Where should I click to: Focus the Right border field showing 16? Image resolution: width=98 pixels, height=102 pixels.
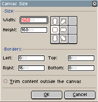click(x=31, y=68)
